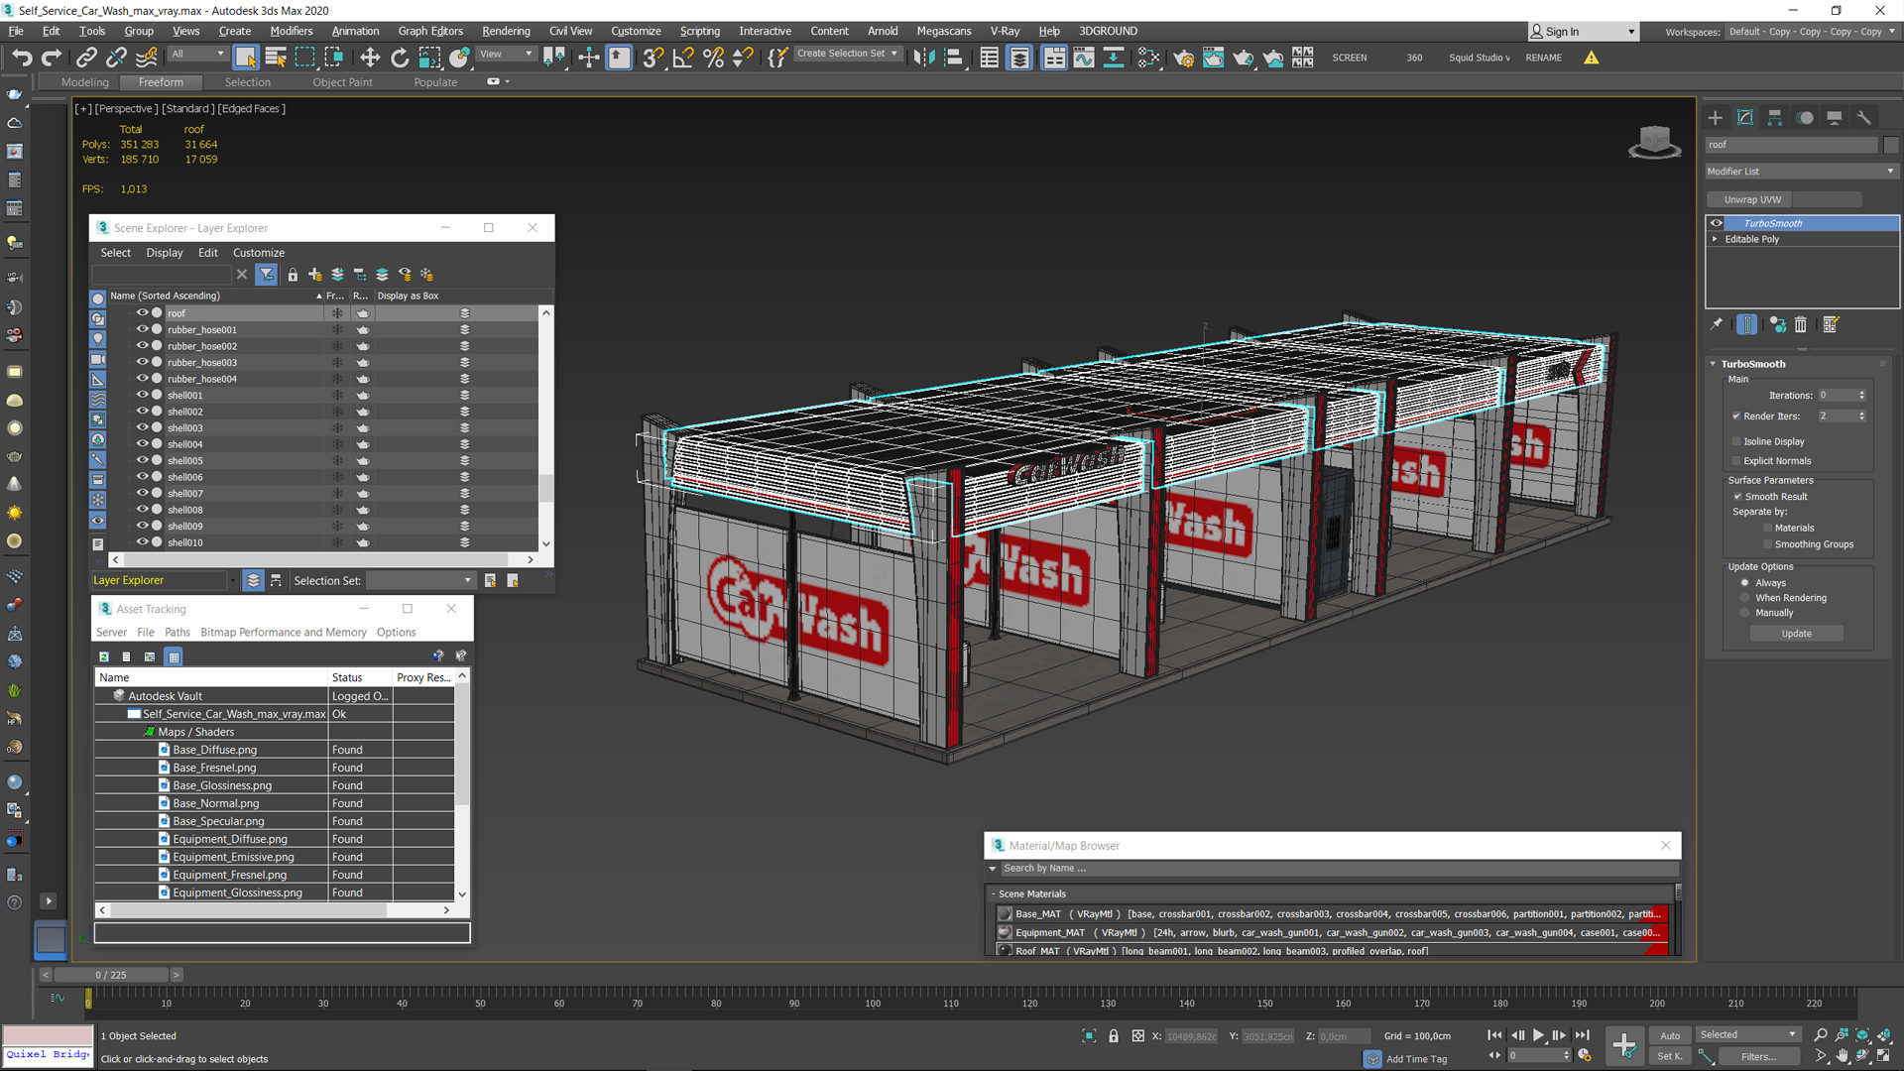Open the Hierarchy command panel tab
This screenshot has height=1071, width=1904.
pos(1775,117)
